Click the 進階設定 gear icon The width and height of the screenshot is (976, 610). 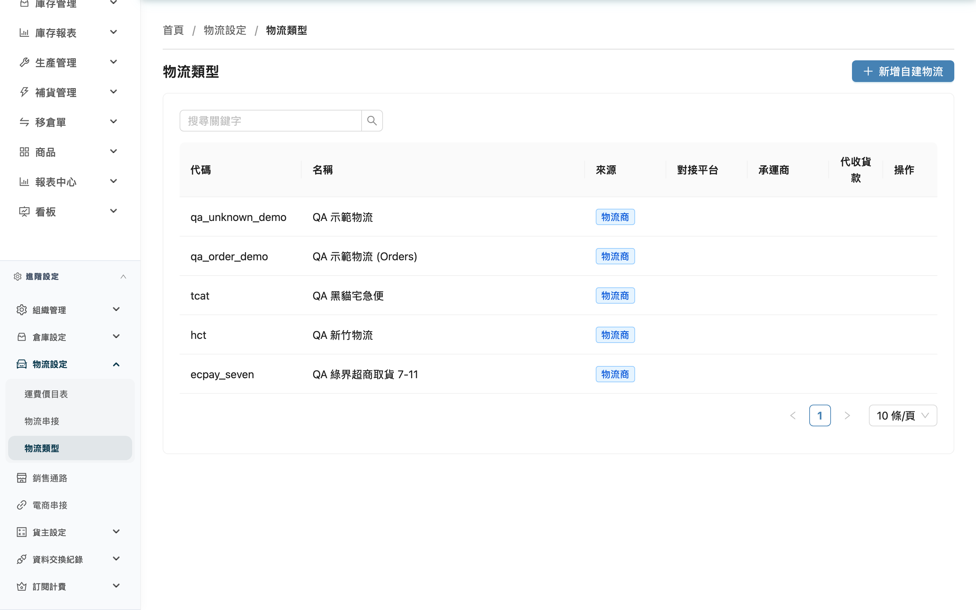tap(17, 276)
